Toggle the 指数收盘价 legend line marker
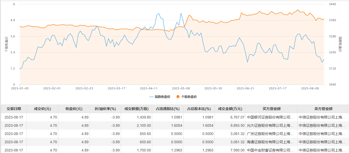Screen dimensions: 349x153 click(x=152, y=97)
